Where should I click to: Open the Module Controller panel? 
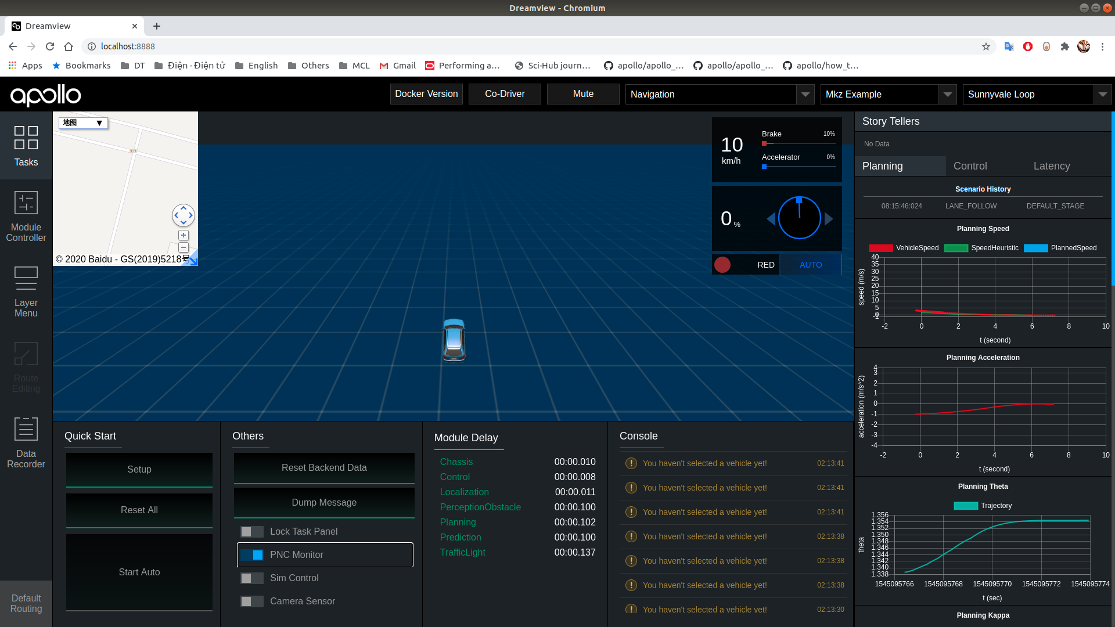click(x=26, y=217)
